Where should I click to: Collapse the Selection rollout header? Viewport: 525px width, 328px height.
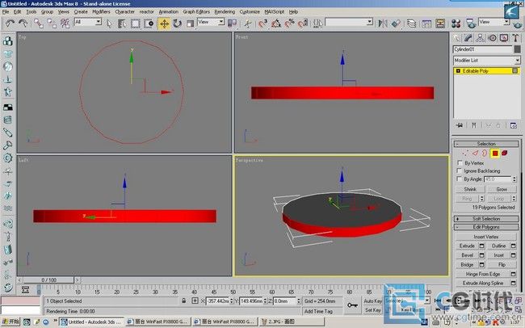486,144
